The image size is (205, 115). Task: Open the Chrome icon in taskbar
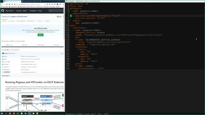pyautogui.click(x=14, y=113)
